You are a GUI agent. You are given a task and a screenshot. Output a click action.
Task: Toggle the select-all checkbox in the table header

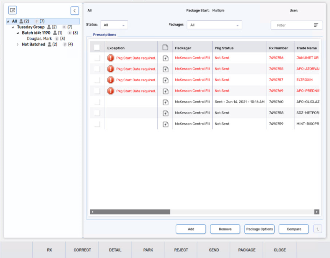[97, 47]
